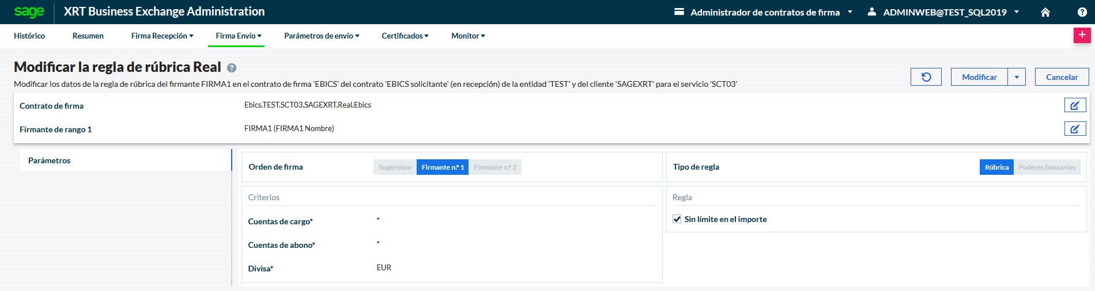
Task: Click the reset/refresh arrow button
Action: pos(926,77)
